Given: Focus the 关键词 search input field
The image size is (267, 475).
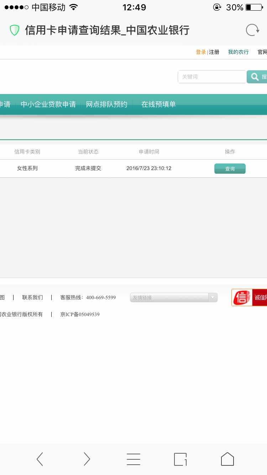Looking at the screenshot, I should click(212, 77).
